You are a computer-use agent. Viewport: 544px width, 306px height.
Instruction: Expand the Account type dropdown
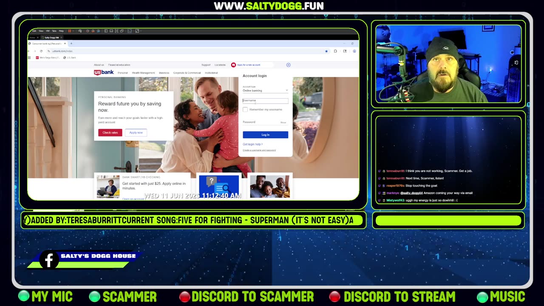pyautogui.click(x=265, y=91)
